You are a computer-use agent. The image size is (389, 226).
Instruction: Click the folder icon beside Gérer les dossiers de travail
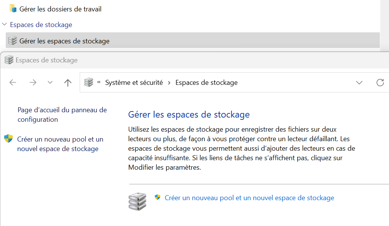click(13, 9)
